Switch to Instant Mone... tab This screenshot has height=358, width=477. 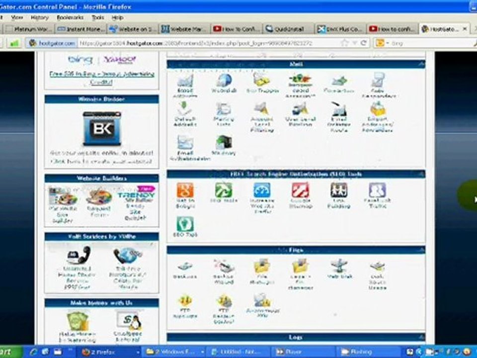[x=80, y=29]
